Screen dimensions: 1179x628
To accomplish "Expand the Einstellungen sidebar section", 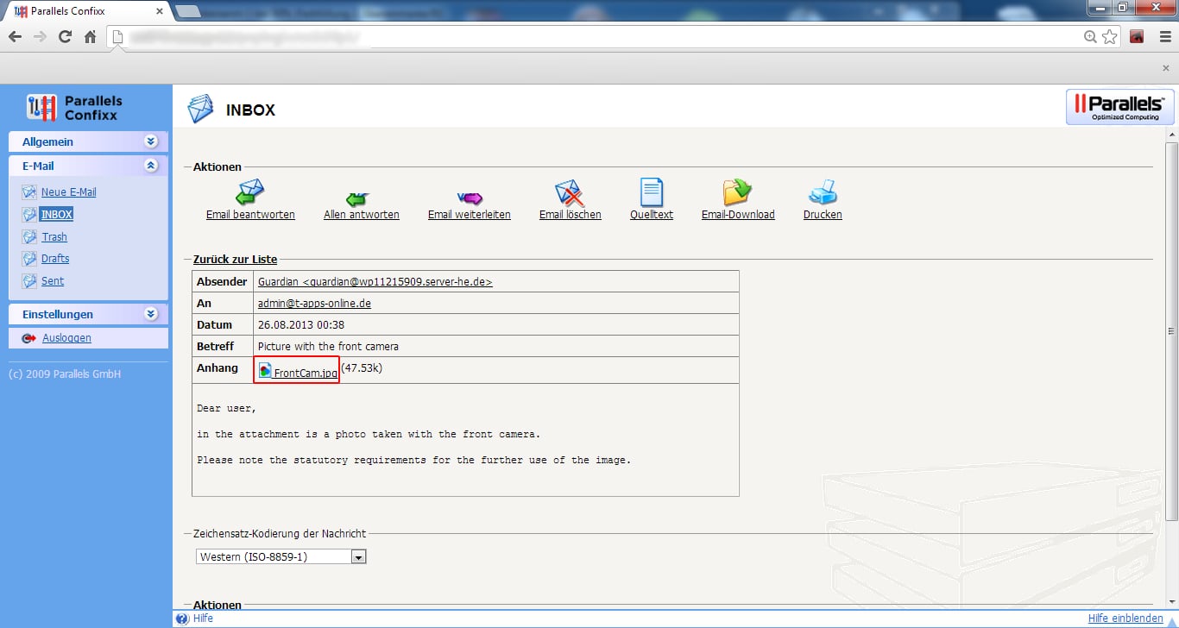I will 151,314.
